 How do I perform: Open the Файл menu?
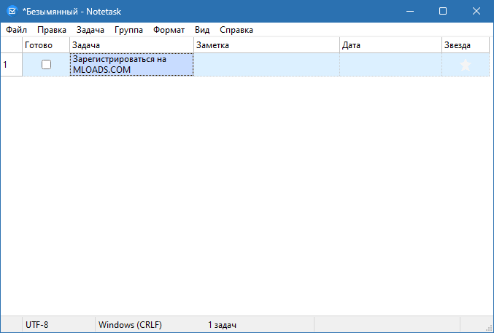point(16,30)
